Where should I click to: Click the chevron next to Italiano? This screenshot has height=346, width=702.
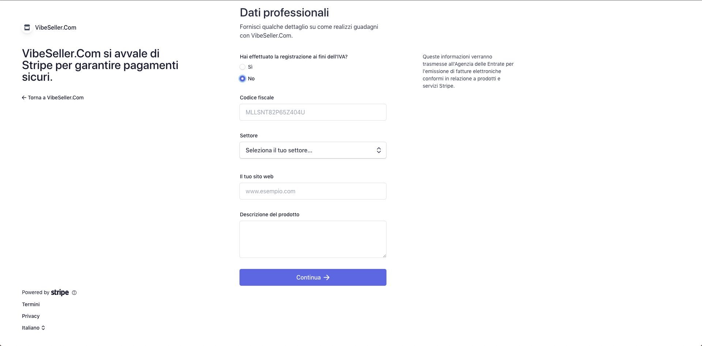pos(43,328)
